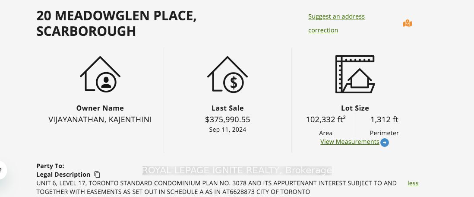Screen dimensions: 474x197
Task: Open the orange map marker icon
Action: point(408,23)
